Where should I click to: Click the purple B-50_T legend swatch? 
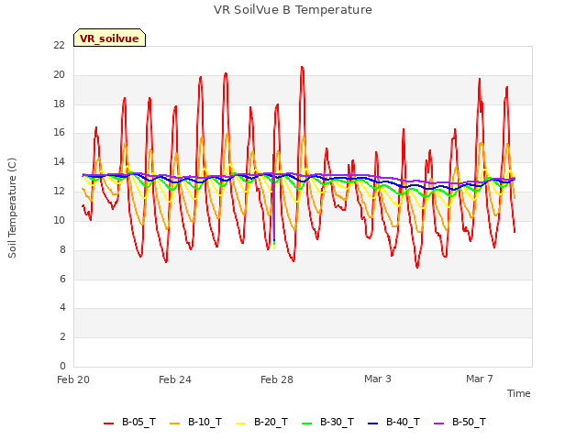coord(438,423)
